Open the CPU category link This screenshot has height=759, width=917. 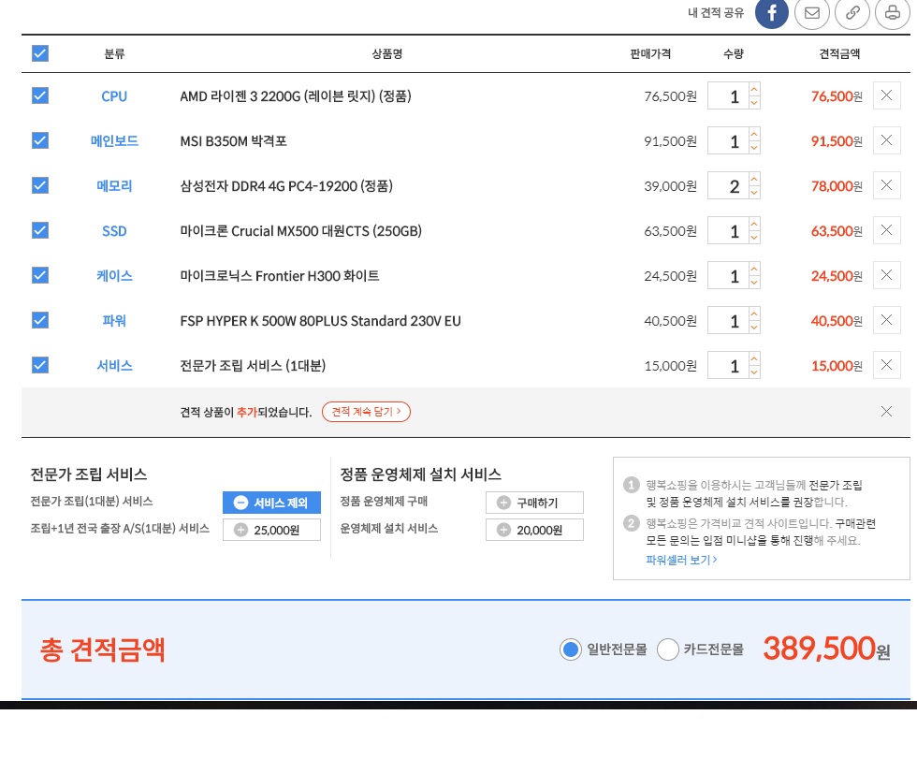[114, 95]
